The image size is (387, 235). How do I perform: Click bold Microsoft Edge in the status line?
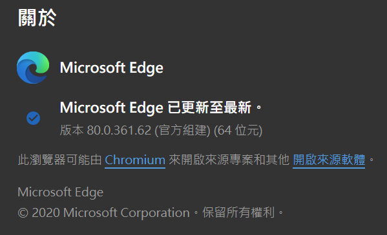pyautogui.click(x=112, y=108)
